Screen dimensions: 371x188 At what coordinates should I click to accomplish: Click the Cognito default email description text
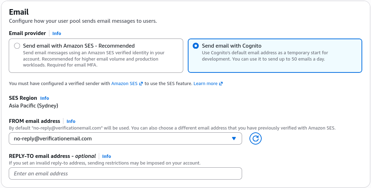pos(265,56)
